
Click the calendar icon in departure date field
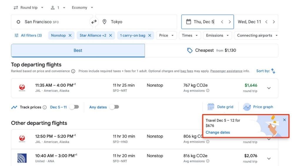(188, 22)
